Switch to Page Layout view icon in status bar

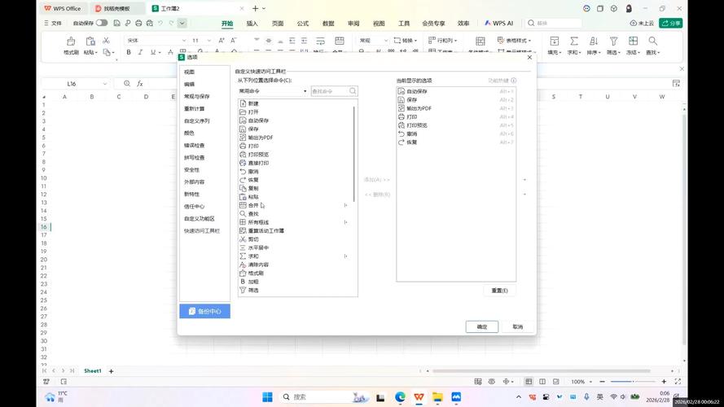pos(542,382)
